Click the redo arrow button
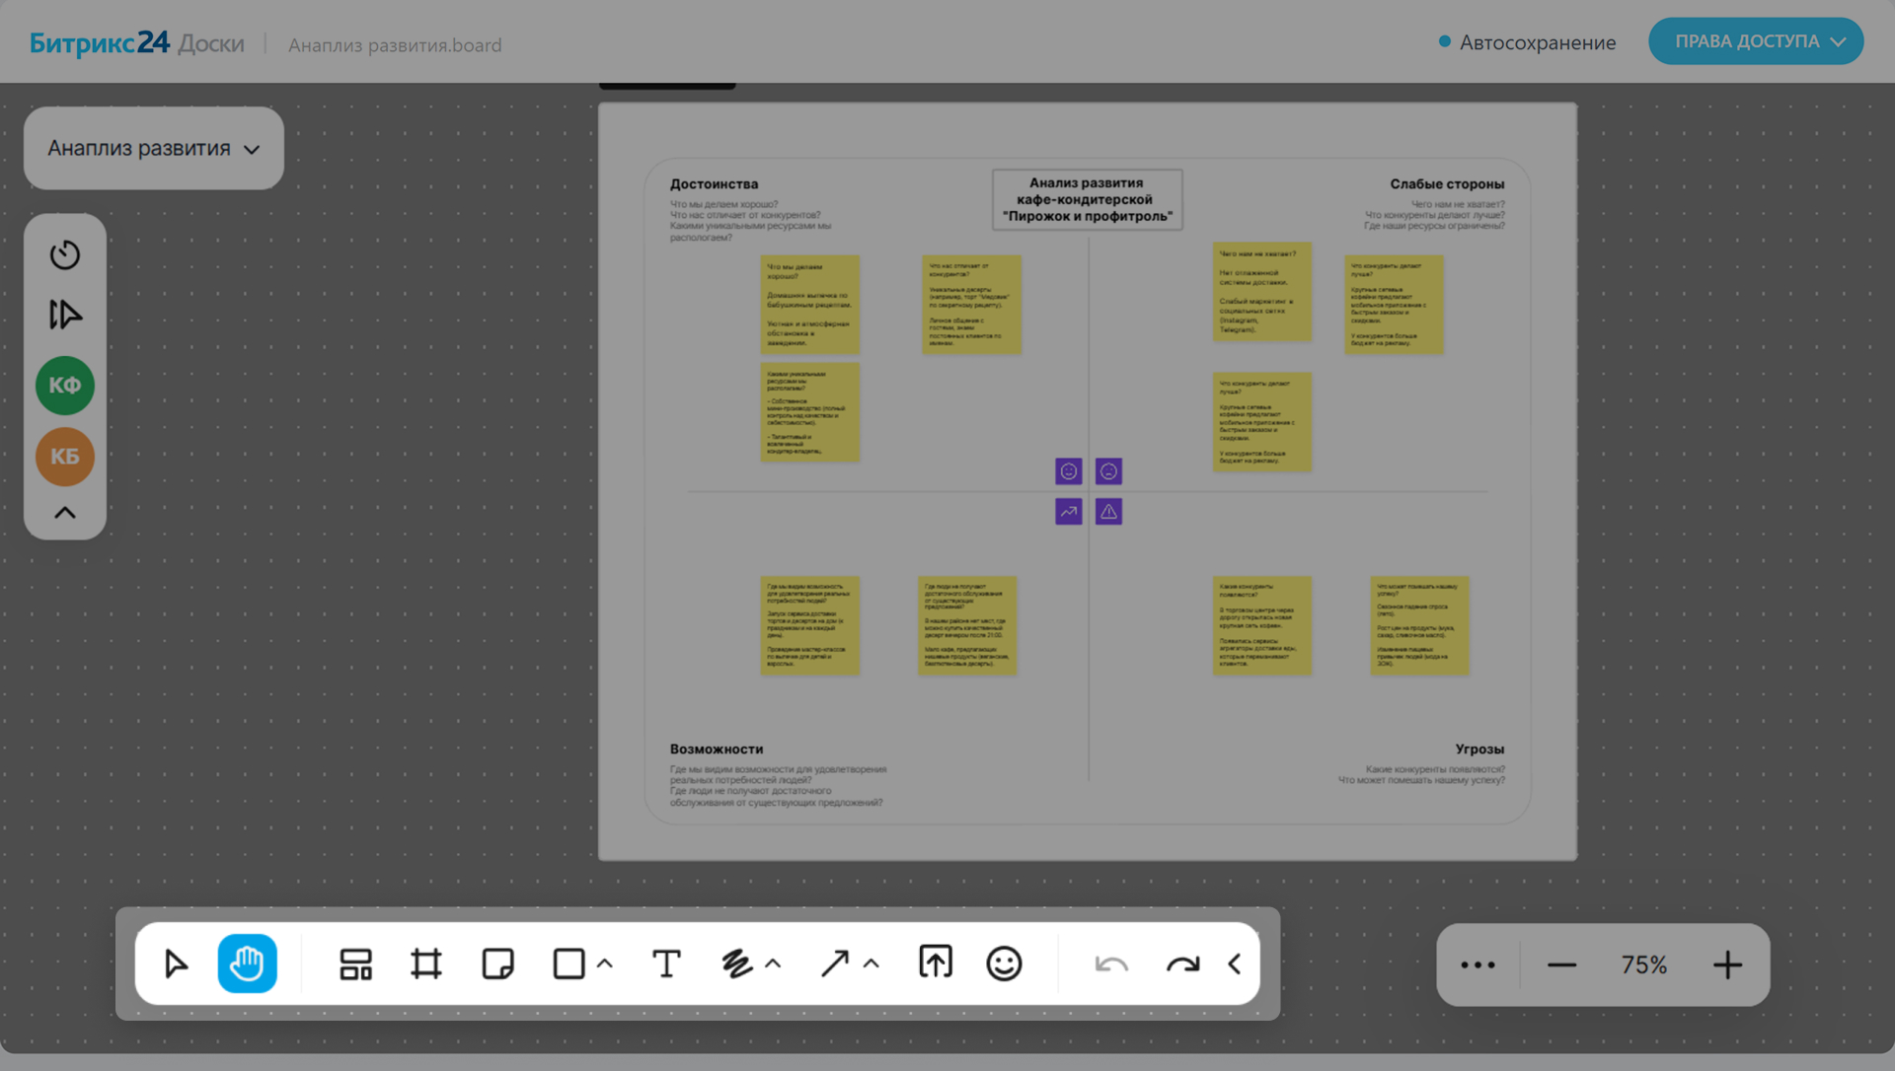Image resolution: width=1895 pixels, height=1071 pixels. [1181, 964]
